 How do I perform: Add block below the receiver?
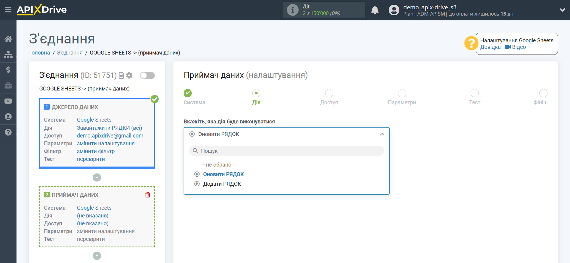[97, 256]
